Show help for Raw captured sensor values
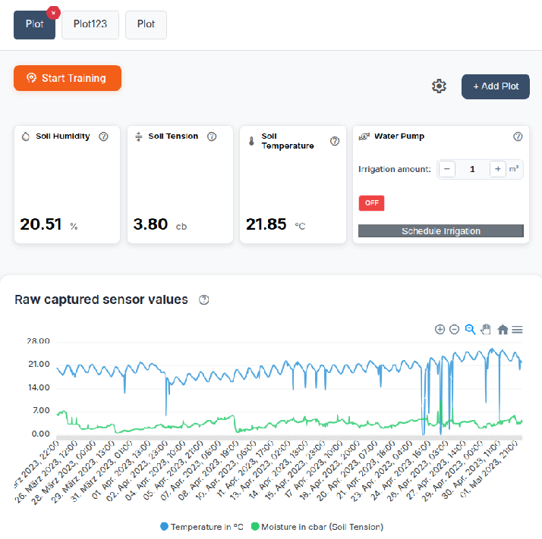The height and width of the screenshot is (539, 542). [x=203, y=299]
